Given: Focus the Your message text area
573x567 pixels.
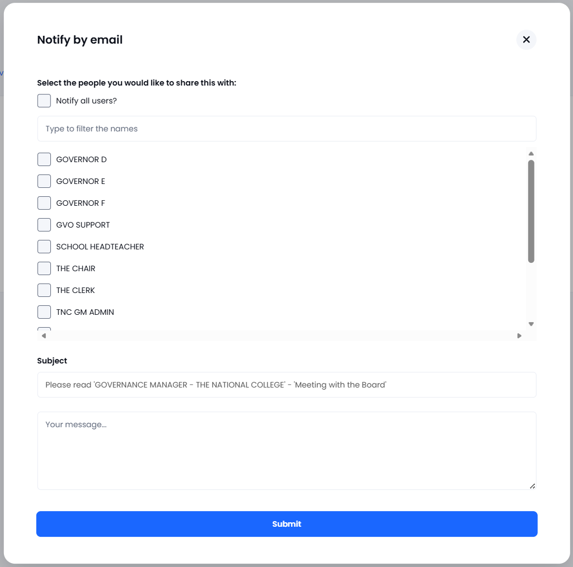Looking at the screenshot, I should 286,451.
